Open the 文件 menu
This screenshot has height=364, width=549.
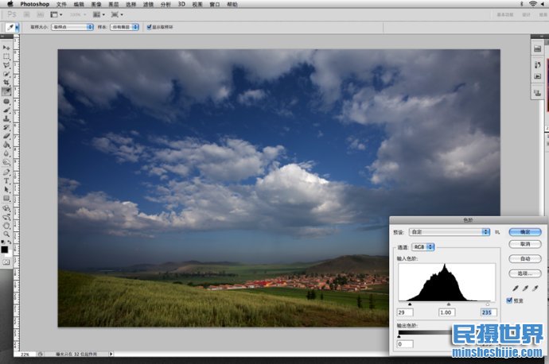pos(61,4)
